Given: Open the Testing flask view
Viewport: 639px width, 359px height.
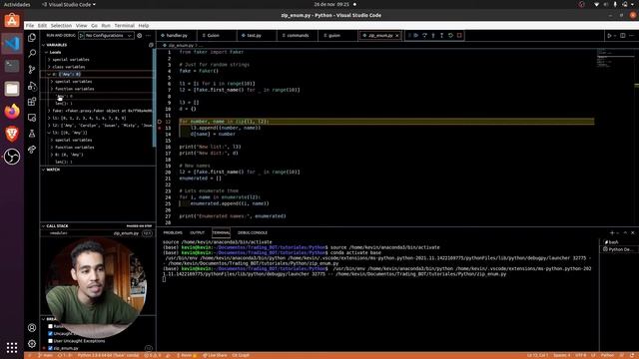Looking at the screenshot, I should pos(32,134).
